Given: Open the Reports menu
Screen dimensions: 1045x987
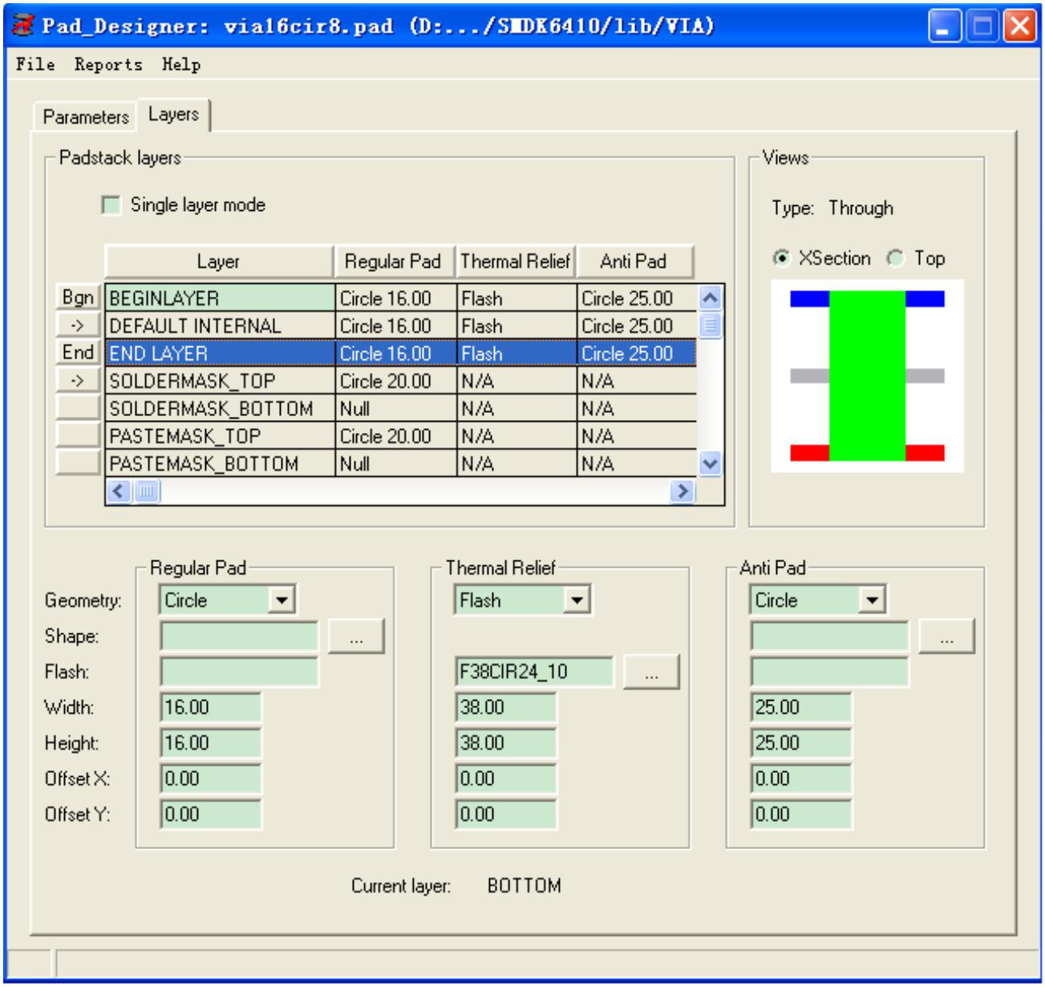Looking at the screenshot, I should (x=108, y=64).
